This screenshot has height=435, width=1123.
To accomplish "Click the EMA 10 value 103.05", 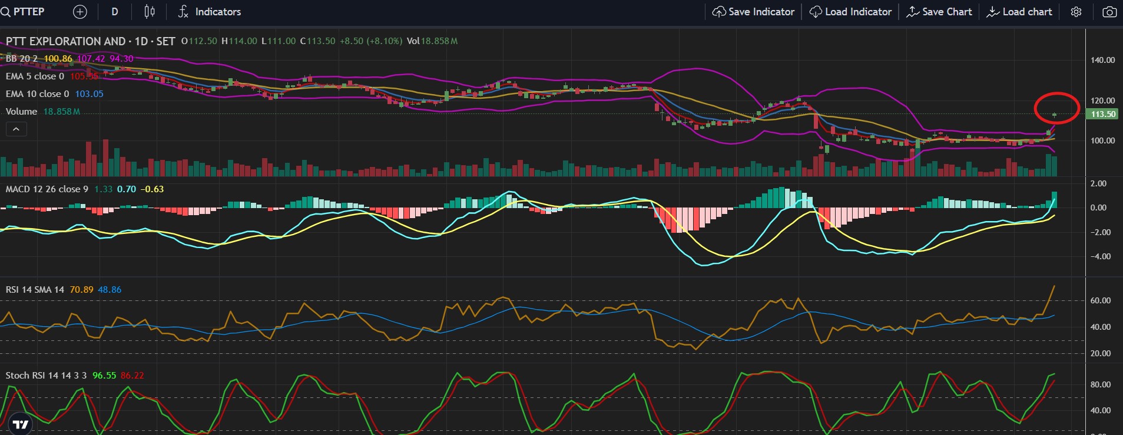I will pos(89,94).
